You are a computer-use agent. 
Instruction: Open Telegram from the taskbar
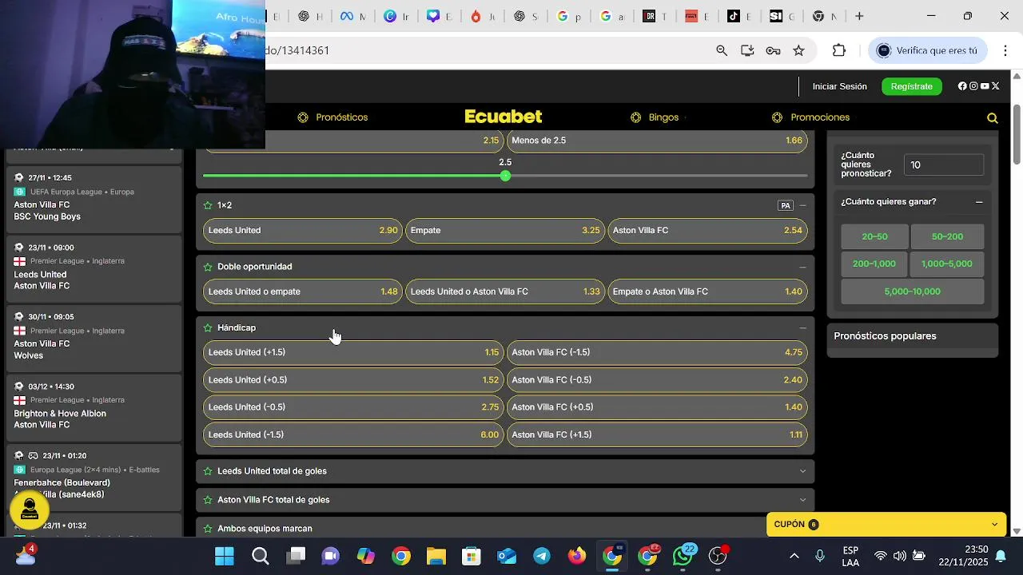pyautogui.click(x=542, y=556)
